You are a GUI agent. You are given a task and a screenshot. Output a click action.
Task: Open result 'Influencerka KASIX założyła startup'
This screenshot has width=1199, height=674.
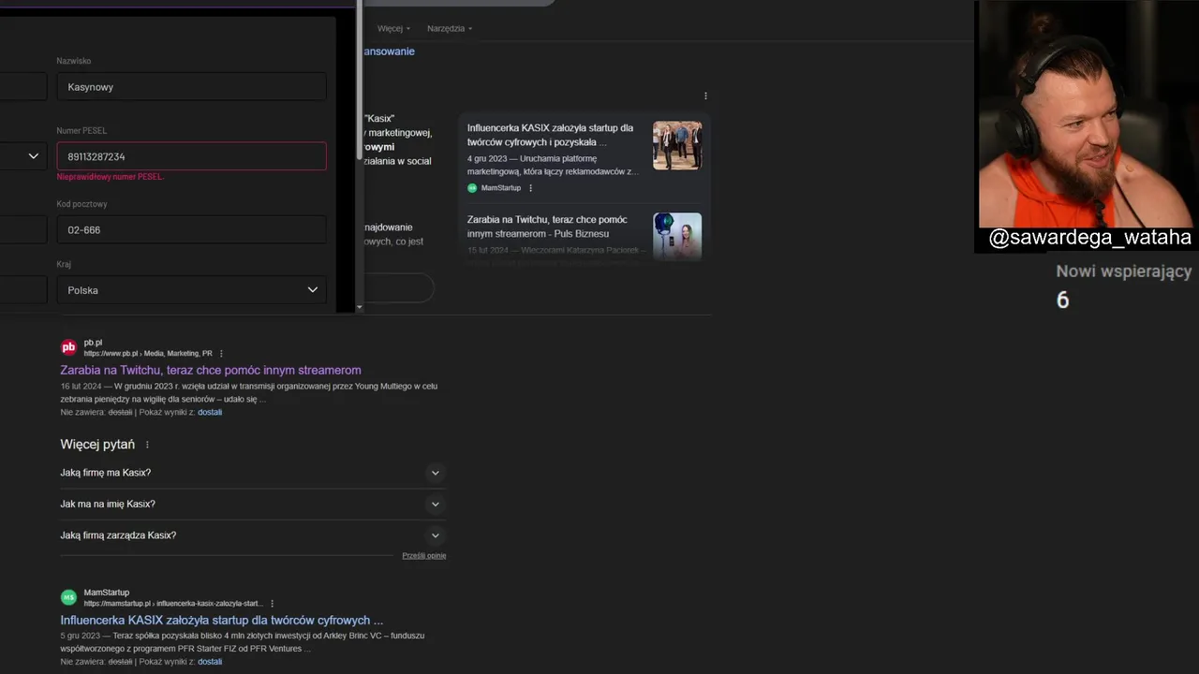click(x=222, y=620)
